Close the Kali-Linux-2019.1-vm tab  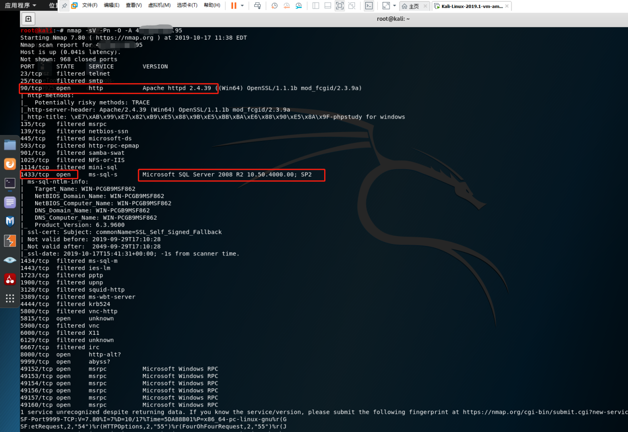507,6
